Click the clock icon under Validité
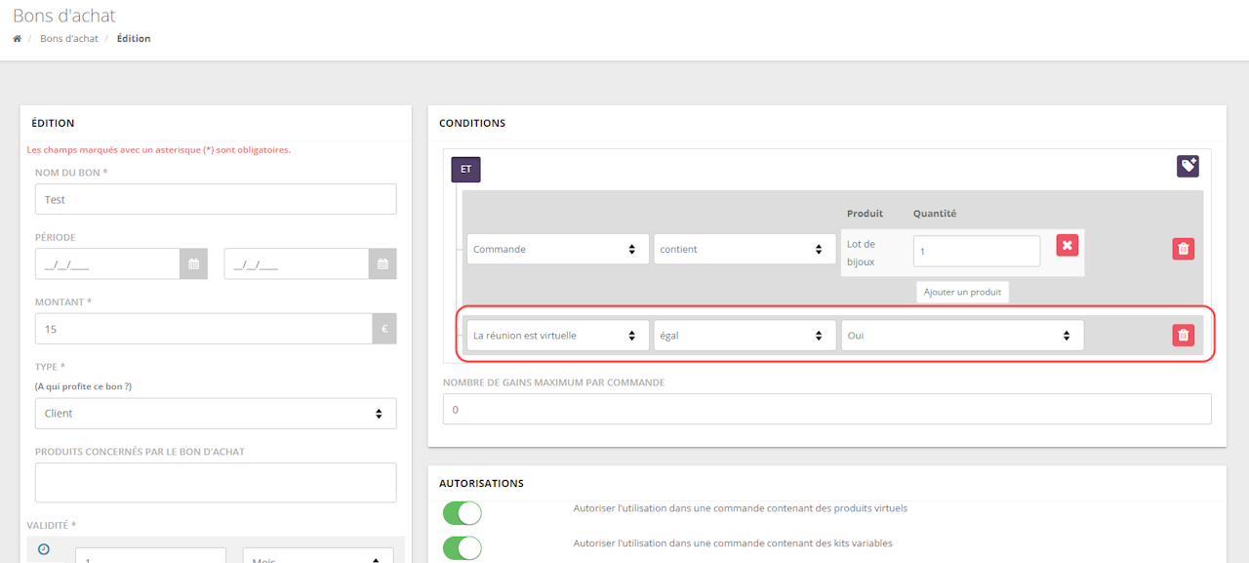1249x563 pixels. (43, 549)
